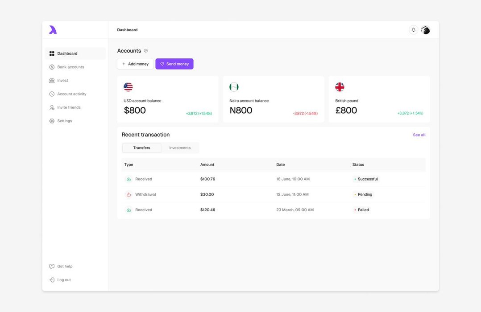Open Bank accounts in sidebar
481x312 pixels.
(x=70, y=67)
